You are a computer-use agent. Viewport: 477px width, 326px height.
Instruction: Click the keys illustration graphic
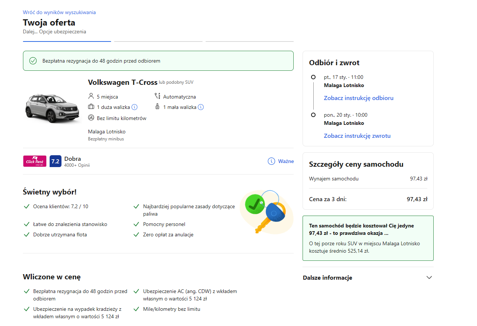(x=266, y=212)
